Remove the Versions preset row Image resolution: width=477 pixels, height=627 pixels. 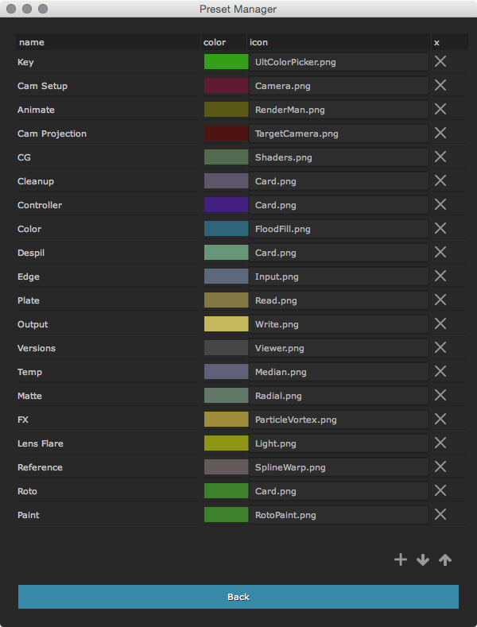pos(440,348)
